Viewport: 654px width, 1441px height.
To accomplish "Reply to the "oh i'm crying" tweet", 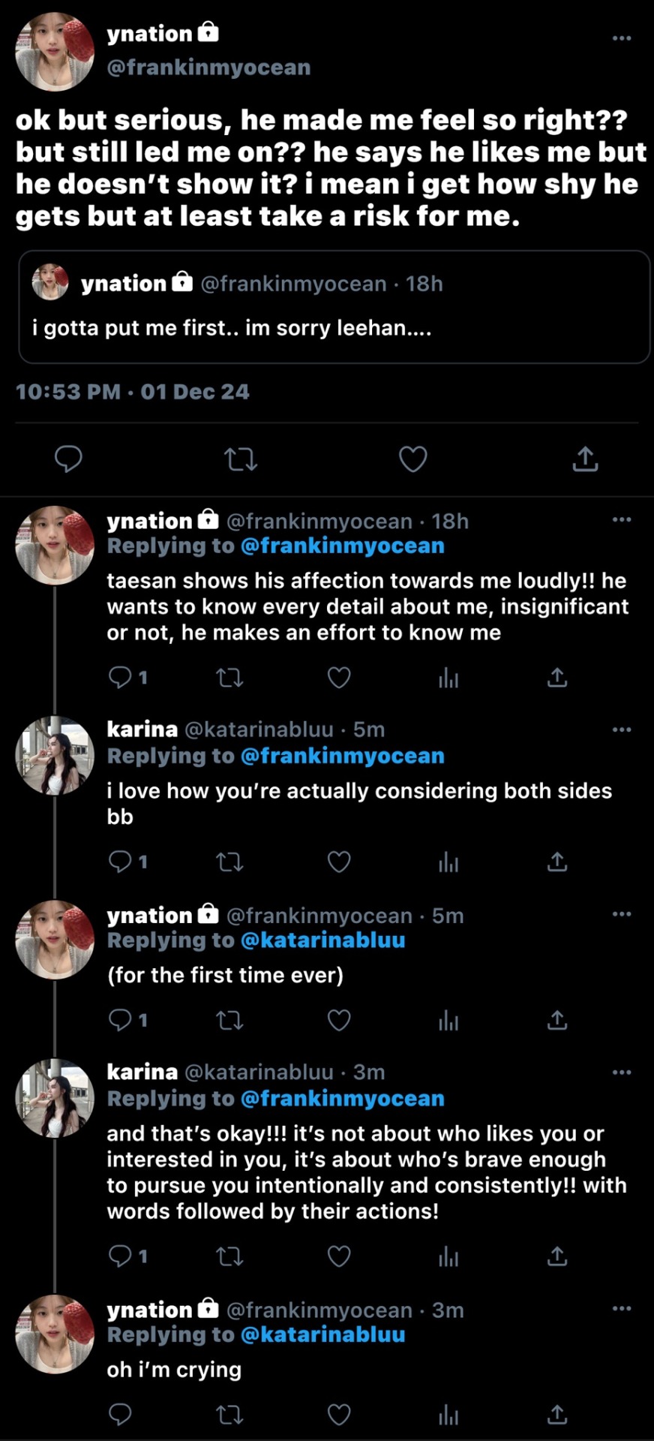I will coord(120,1415).
